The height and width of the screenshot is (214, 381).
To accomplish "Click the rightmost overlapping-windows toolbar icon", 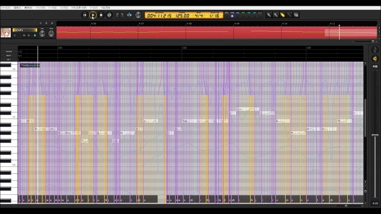I will tap(296, 15).
